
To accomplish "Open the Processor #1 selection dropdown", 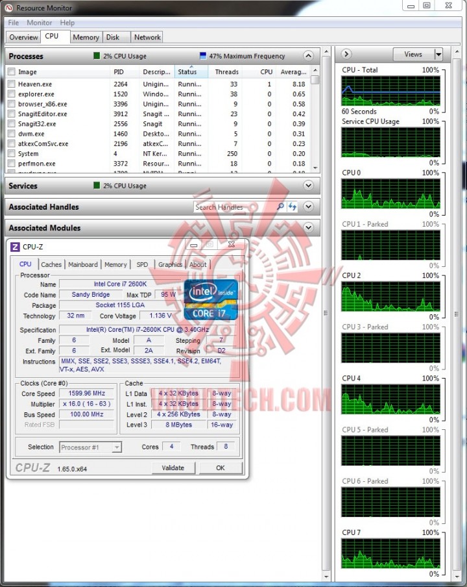I will 91,447.
